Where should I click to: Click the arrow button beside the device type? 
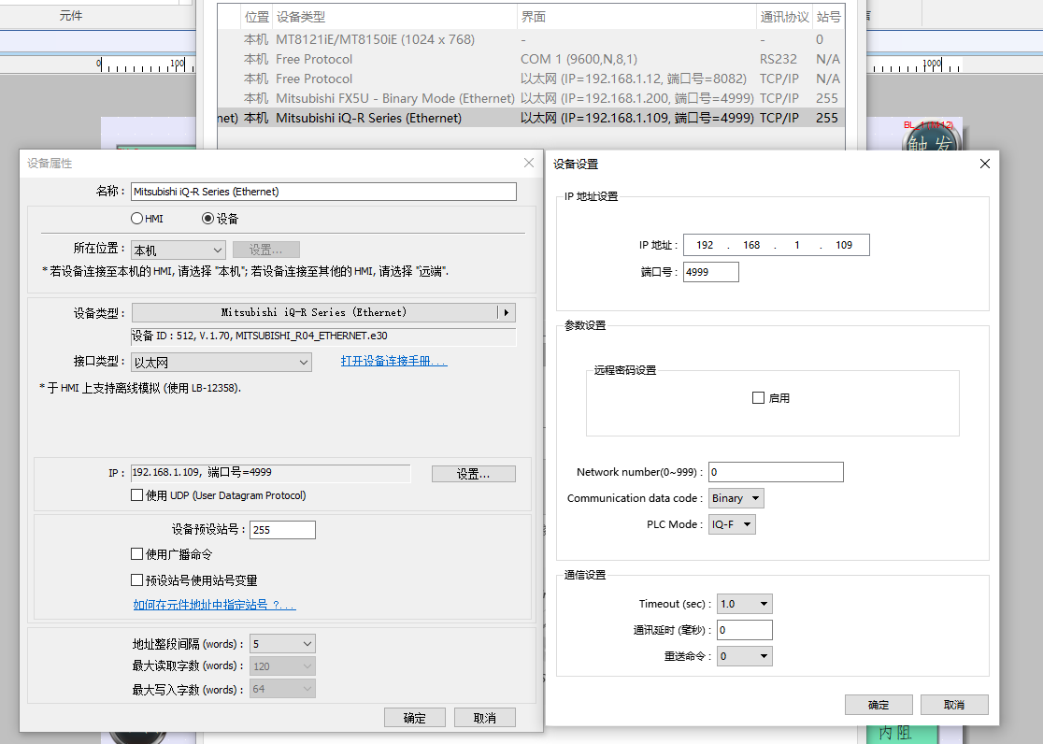coord(507,312)
